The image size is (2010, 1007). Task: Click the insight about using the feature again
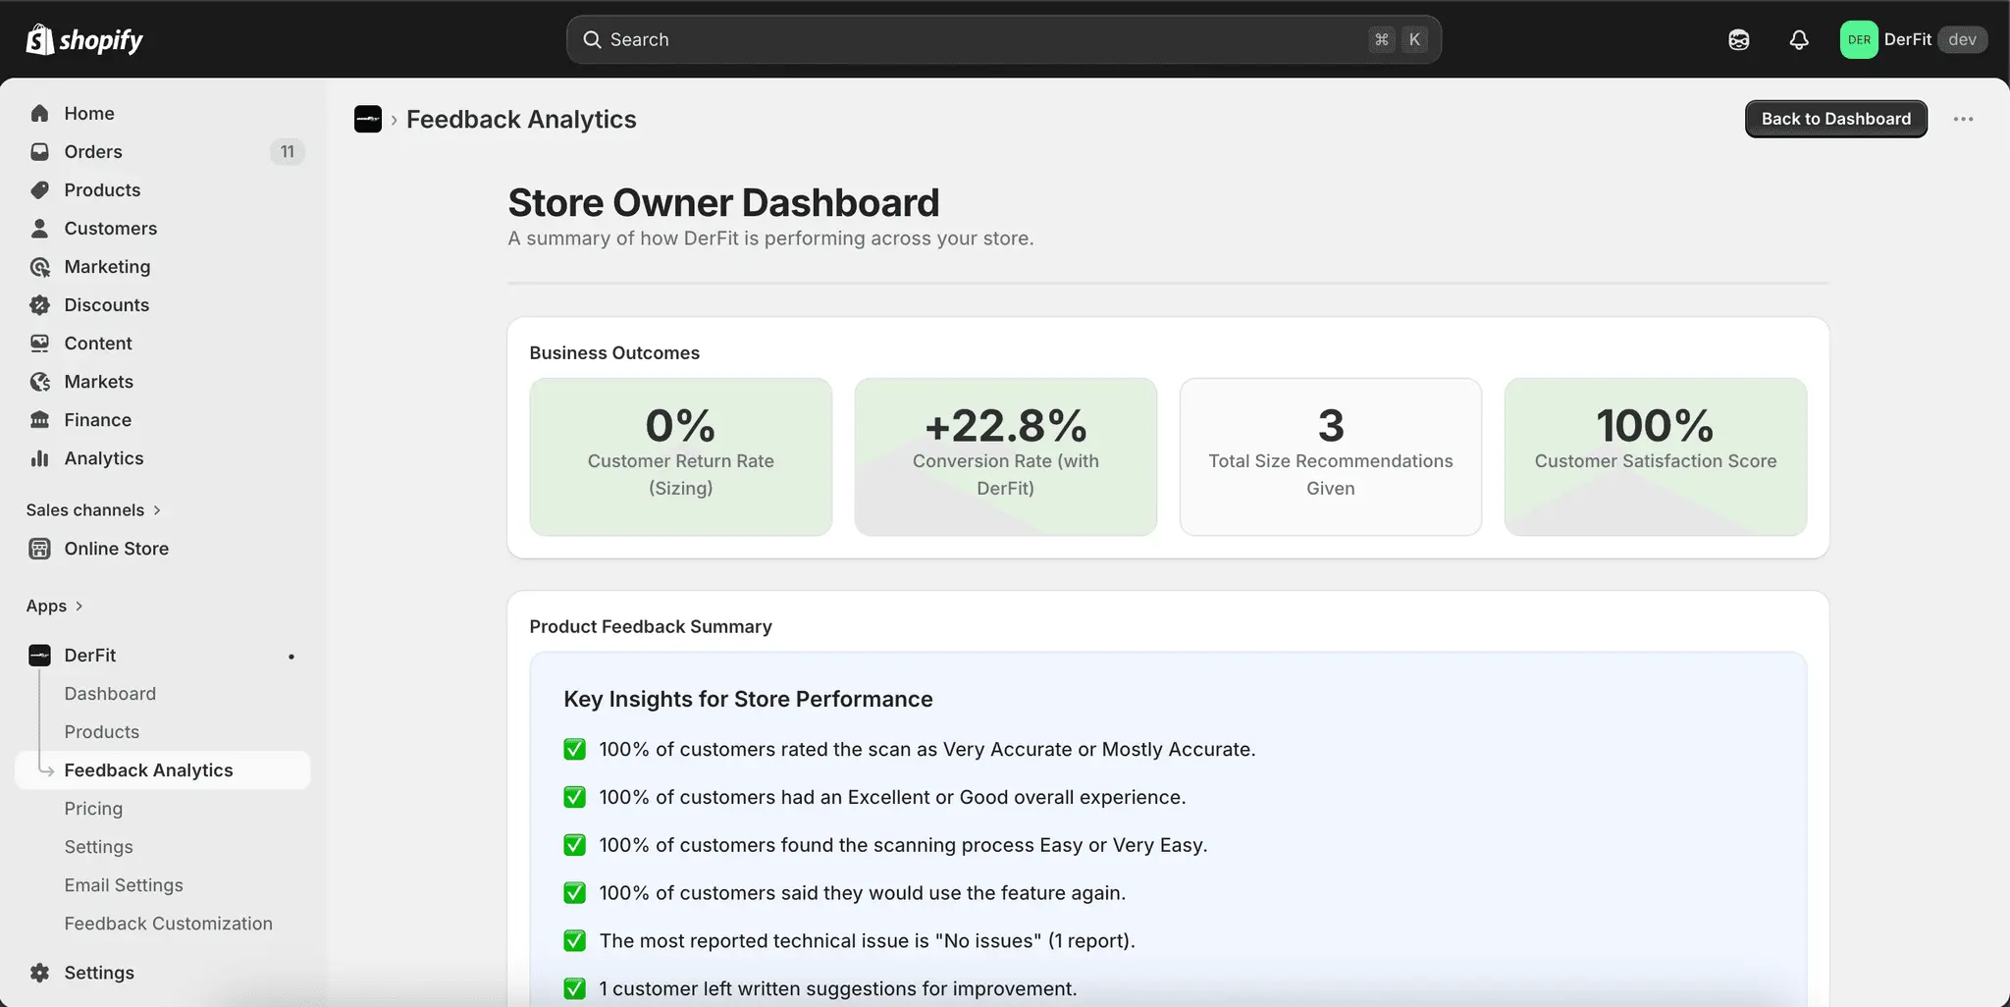(x=862, y=893)
